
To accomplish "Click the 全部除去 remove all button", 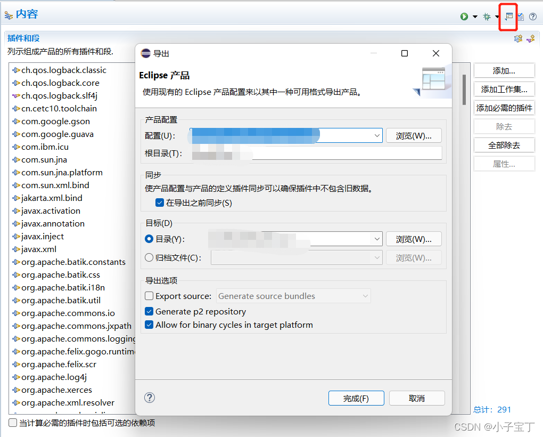I will (x=504, y=145).
